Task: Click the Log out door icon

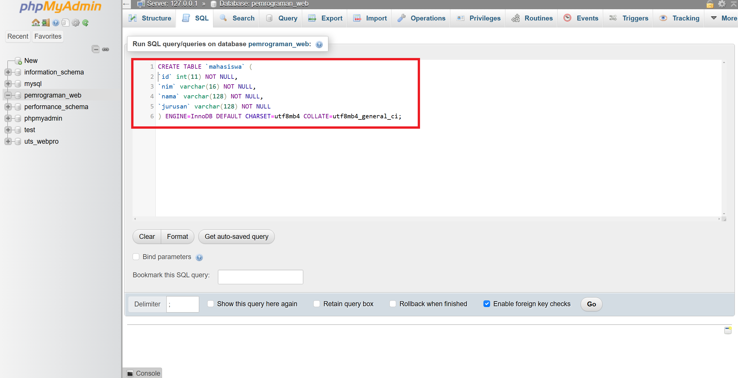Action: click(x=46, y=23)
